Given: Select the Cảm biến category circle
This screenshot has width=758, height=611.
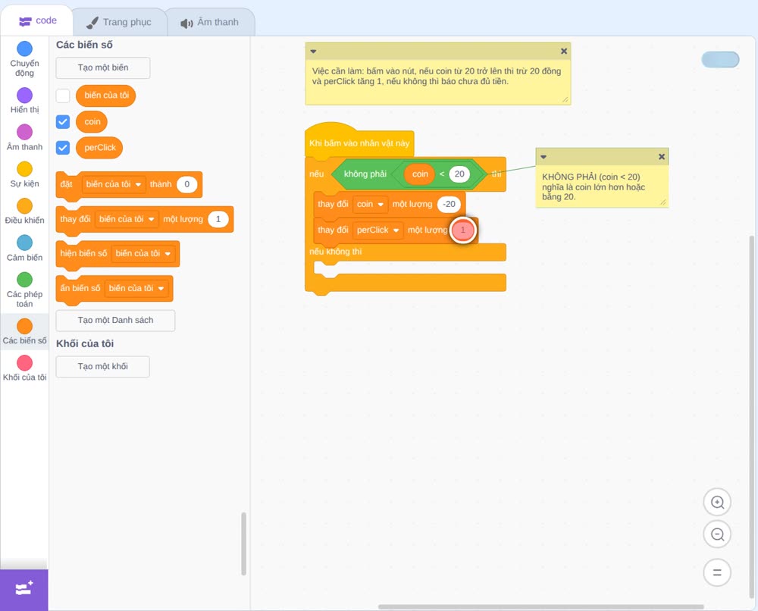Looking at the screenshot, I should coord(25,243).
